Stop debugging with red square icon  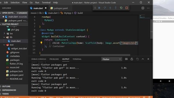pyautogui.click(x=127, y=8)
